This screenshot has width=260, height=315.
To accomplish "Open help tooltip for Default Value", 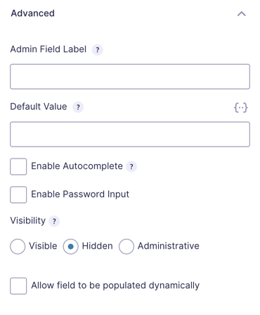I will (78, 107).
